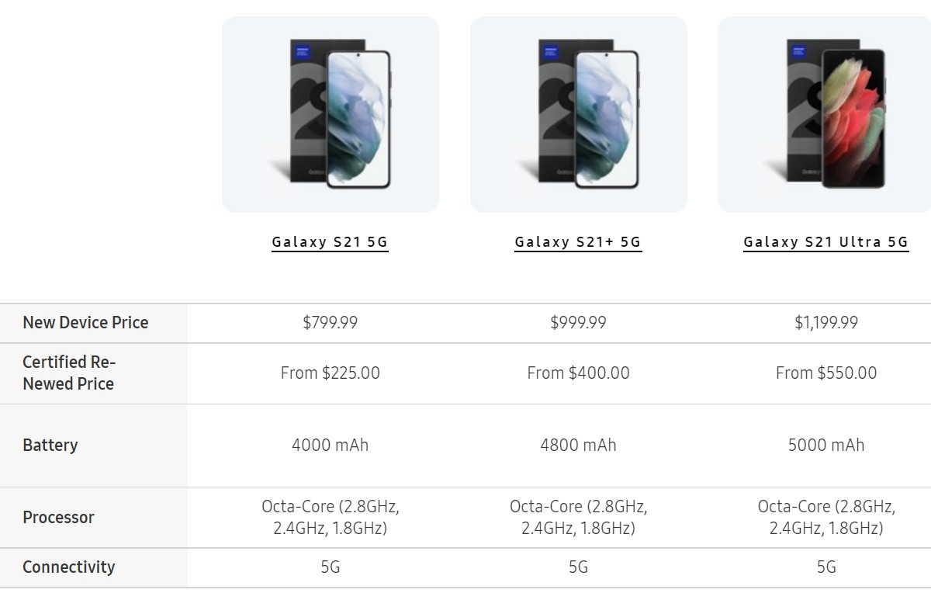Click the From $550.00 re-newed price
This screenshot has width=931, height=593.
(826, 373)
